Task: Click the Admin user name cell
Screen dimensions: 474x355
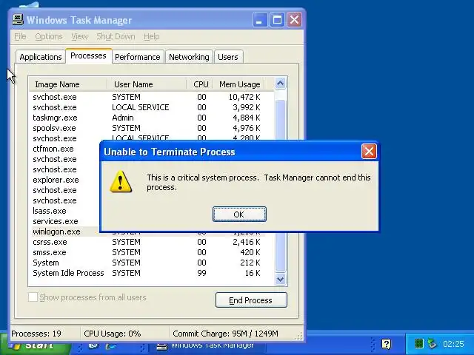Action: (123, 118)
